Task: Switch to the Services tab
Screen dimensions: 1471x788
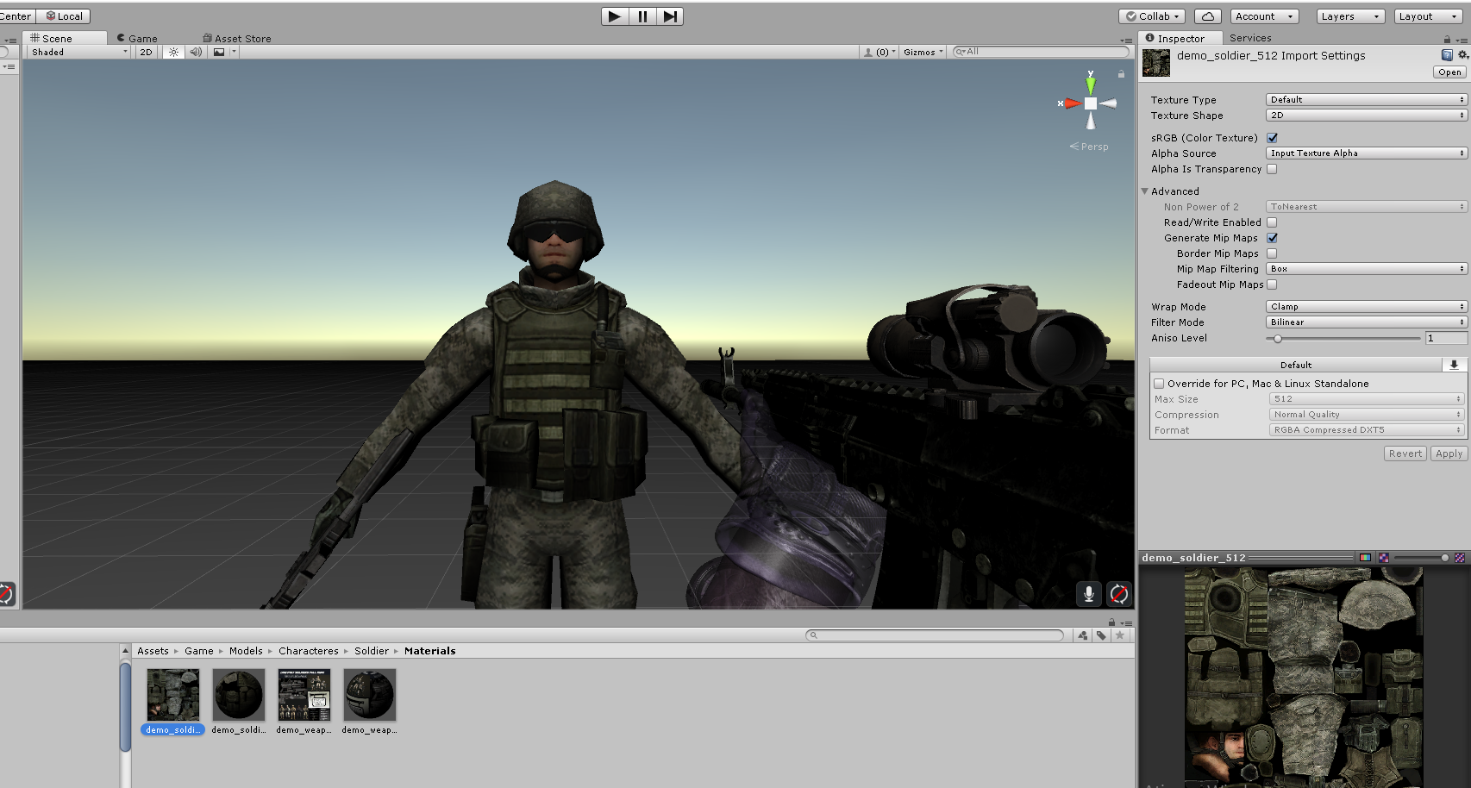Action: click(x=1250, y=38)
